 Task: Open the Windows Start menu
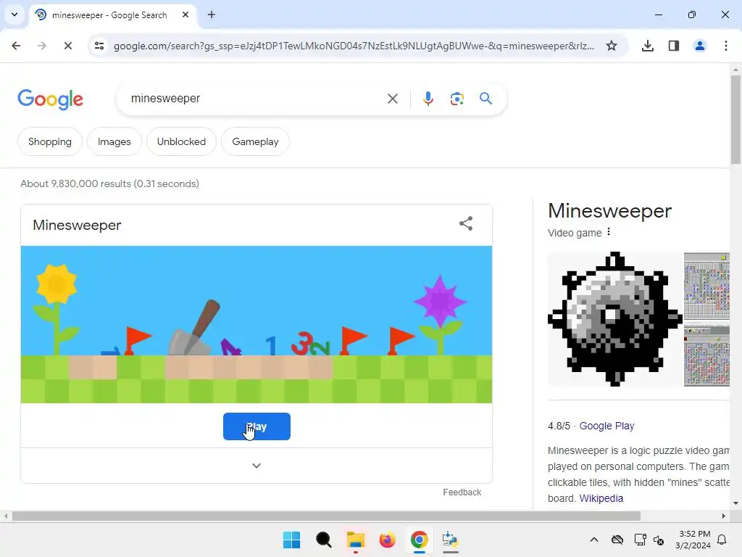291,540
